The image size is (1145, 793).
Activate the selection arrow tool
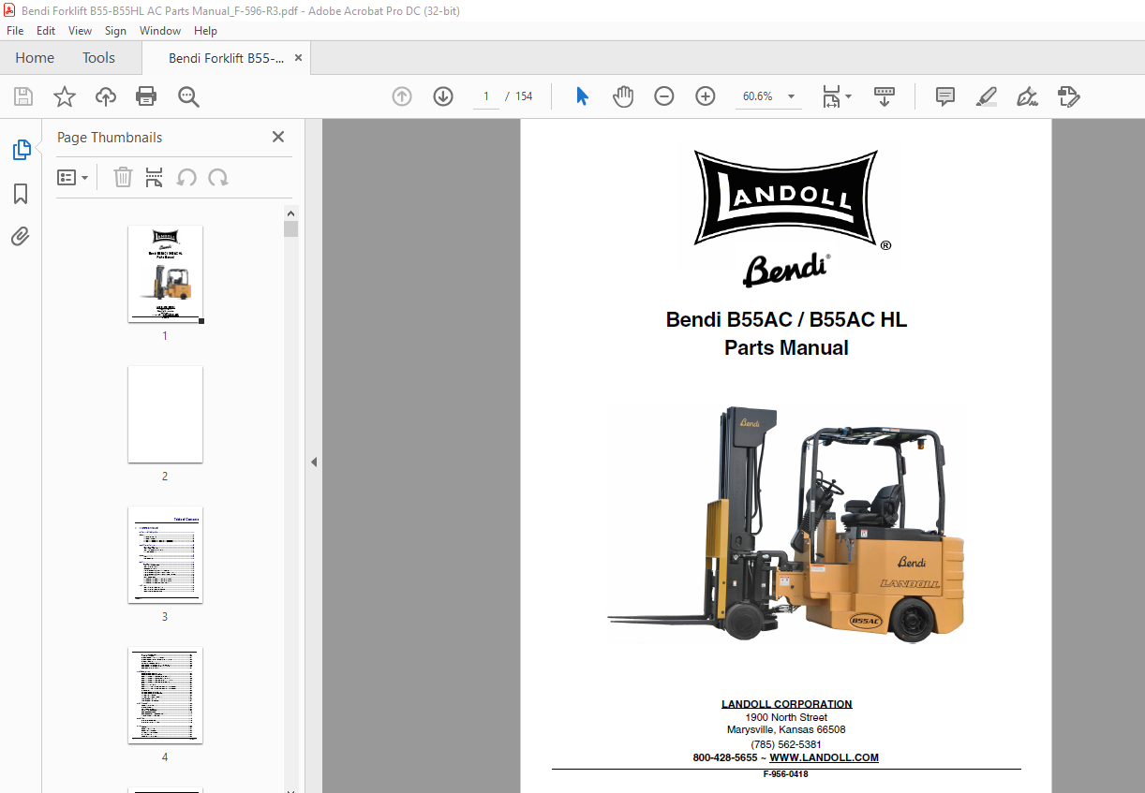click(582, 96)
